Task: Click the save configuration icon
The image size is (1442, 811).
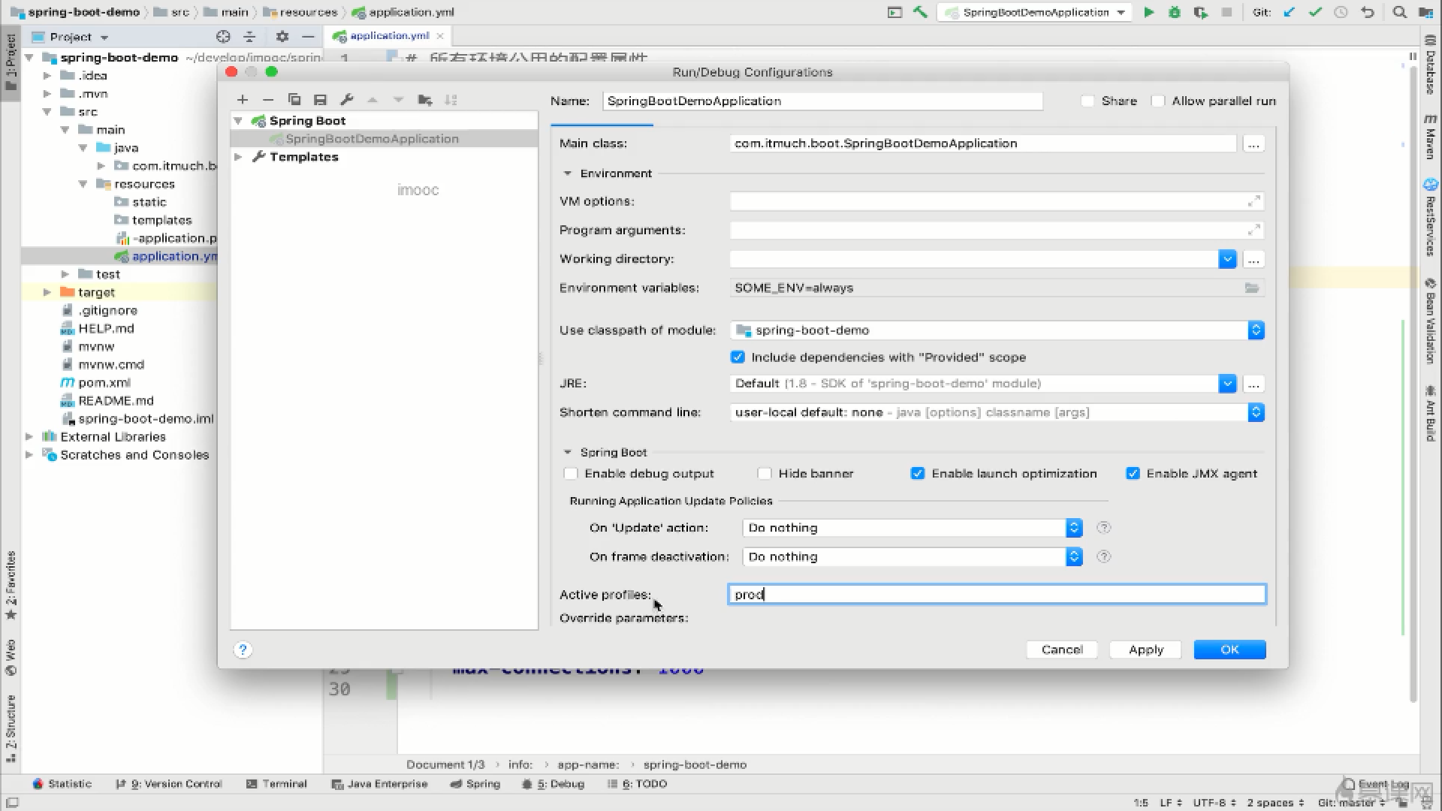Action: click(321, 99)
